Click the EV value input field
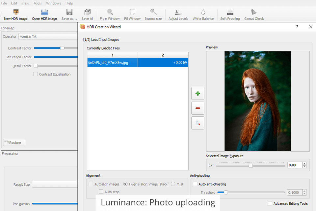 coord(295,165)
